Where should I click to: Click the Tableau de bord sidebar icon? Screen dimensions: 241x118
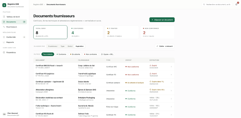click(4, 17)
